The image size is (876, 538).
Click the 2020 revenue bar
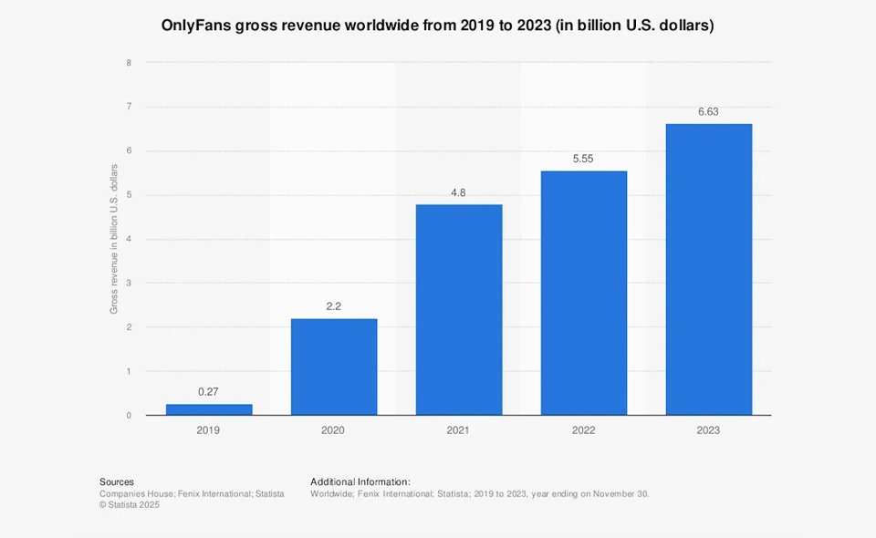334,367
